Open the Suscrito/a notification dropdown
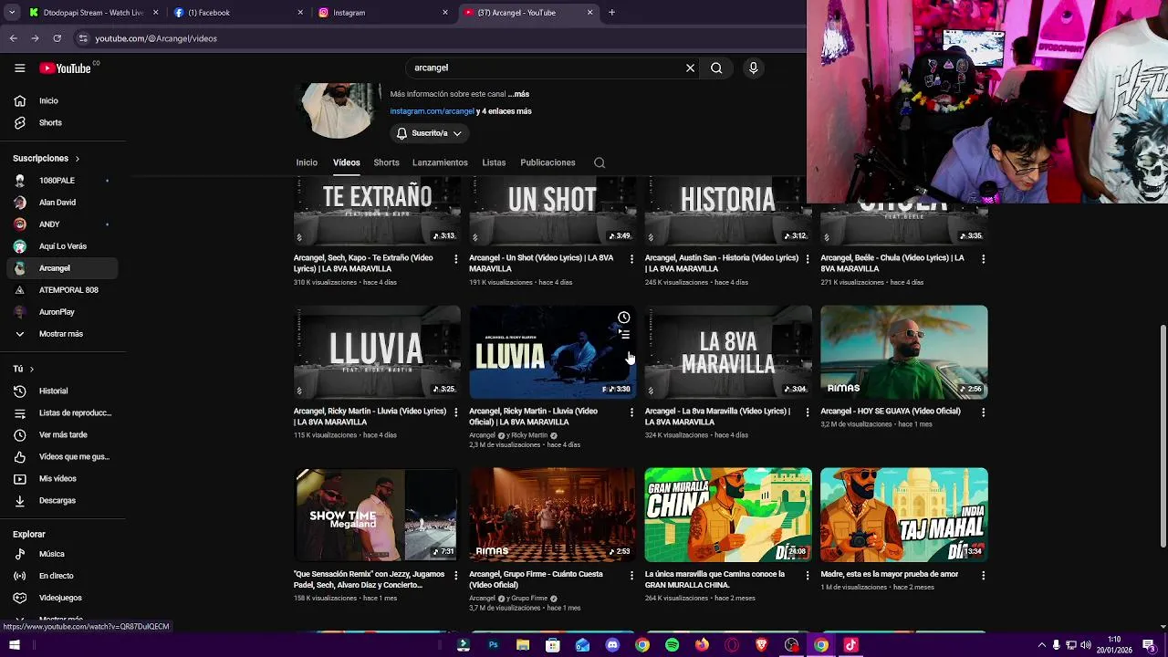This screenshot has height=657, width=1168. [x=429, y=133]
